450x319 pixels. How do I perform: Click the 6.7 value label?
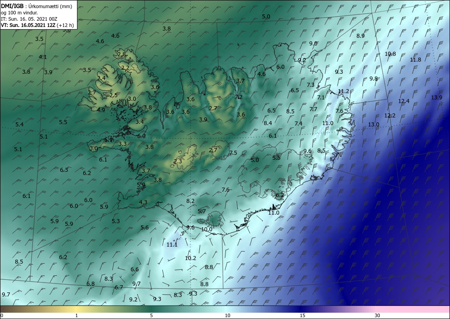pos(119,288)
